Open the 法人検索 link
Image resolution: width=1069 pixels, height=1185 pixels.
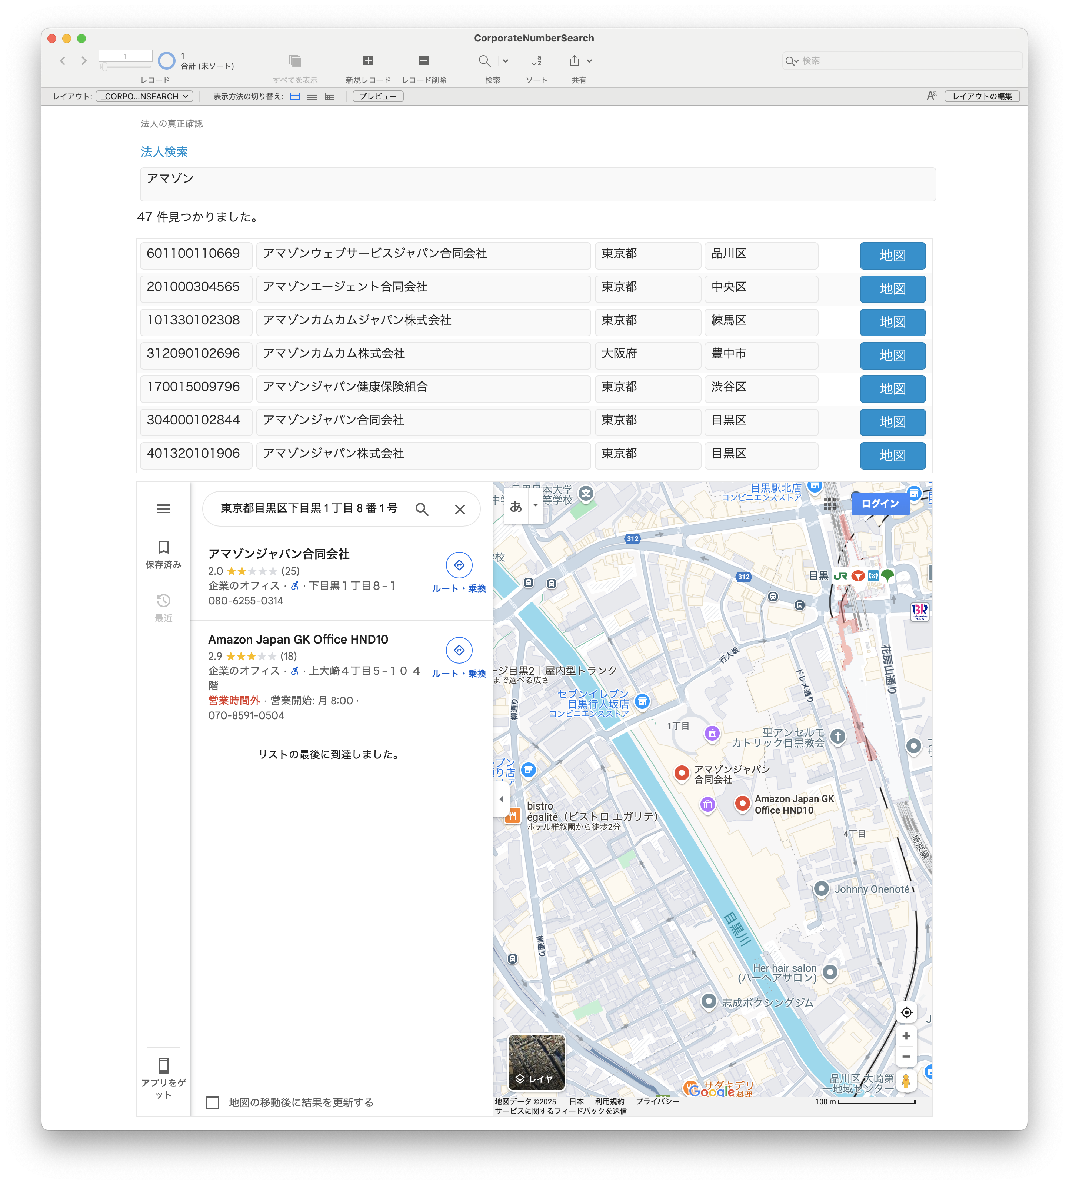[x=164, y=151]
